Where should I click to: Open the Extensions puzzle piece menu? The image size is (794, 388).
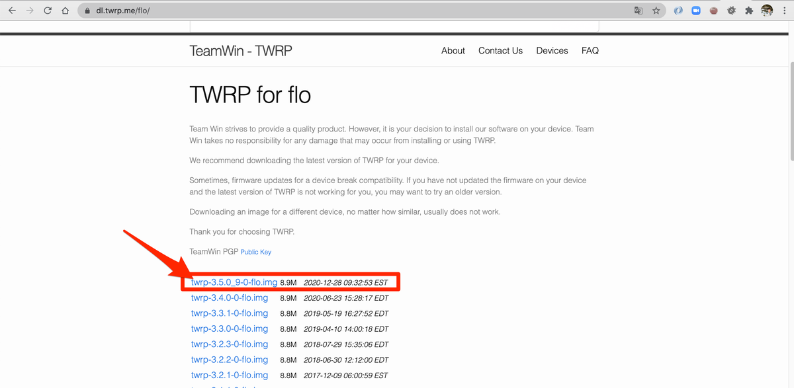tap(749, 11)
